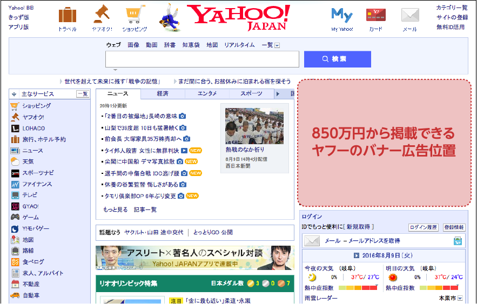Open the カード credit card icon
The width and height of the screenshot is (477, 304).
click(x=376, y=15)
